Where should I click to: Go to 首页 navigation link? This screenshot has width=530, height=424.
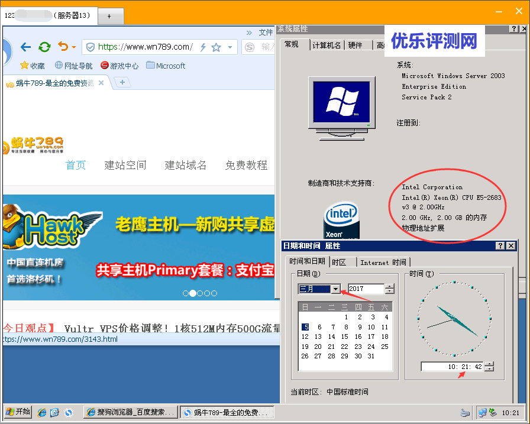click(76, 165)
